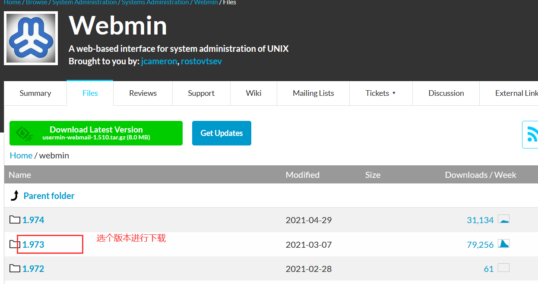The width and height of the screenshot is (538, 284).
Task: Expand the Tickets dropdown menu
Action: click(x=381, y=93)
